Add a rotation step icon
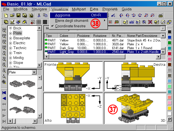Image resolution: width=174 pixels, height=131 pixels. tap(144, 22)
